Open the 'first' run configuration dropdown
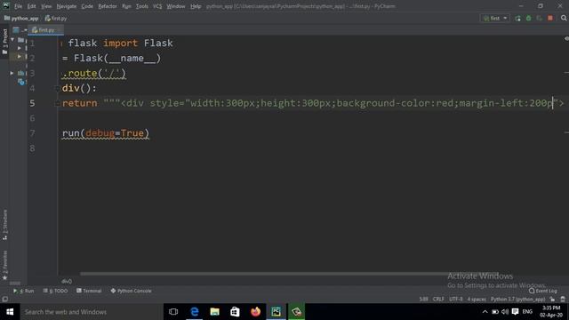The image size is (569, 320). tap(494, 18)
